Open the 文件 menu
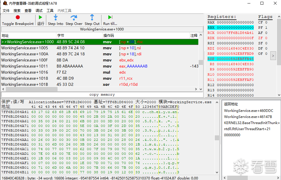 click(x=6, y=11)
